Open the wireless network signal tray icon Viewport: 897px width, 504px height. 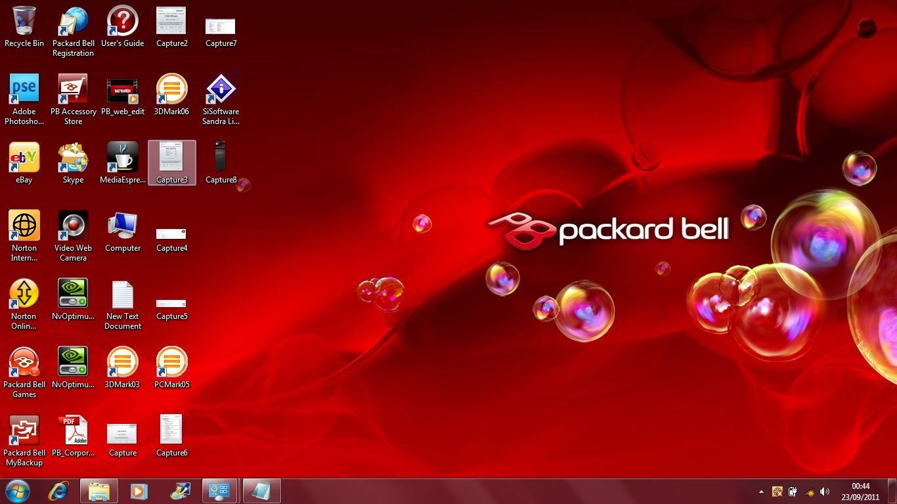point(809,492)
